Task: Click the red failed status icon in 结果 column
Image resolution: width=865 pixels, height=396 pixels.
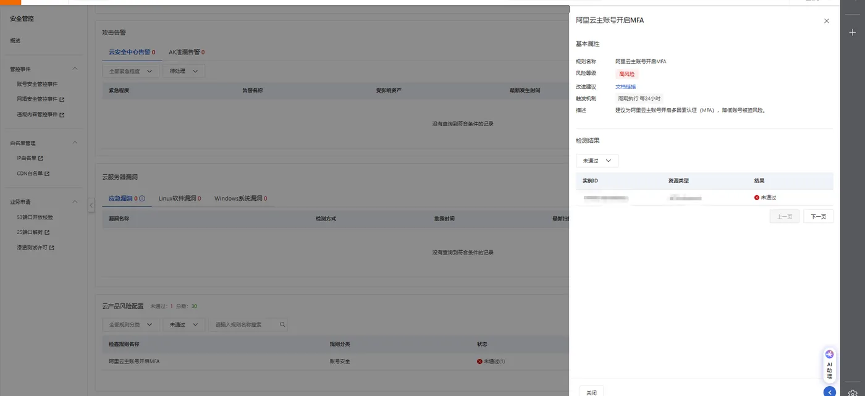Action: point(757,197)
